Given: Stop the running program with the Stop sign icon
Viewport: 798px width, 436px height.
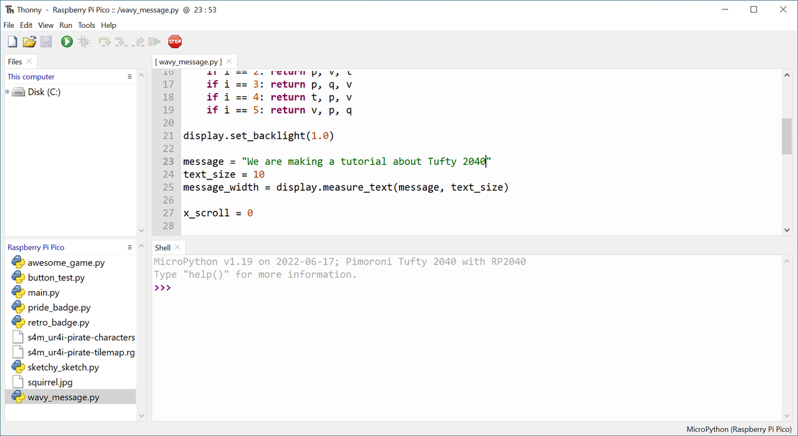Looking at the screenshot, I should point(174,41).
